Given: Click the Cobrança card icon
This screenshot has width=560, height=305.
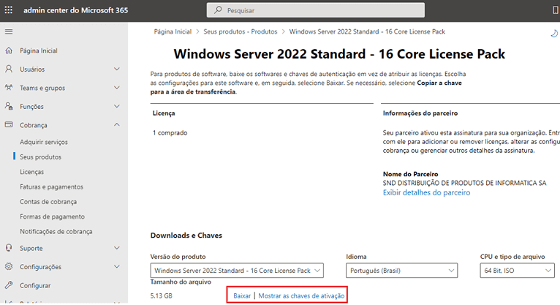Looking at the screenshot, I should tap(9, 124).
